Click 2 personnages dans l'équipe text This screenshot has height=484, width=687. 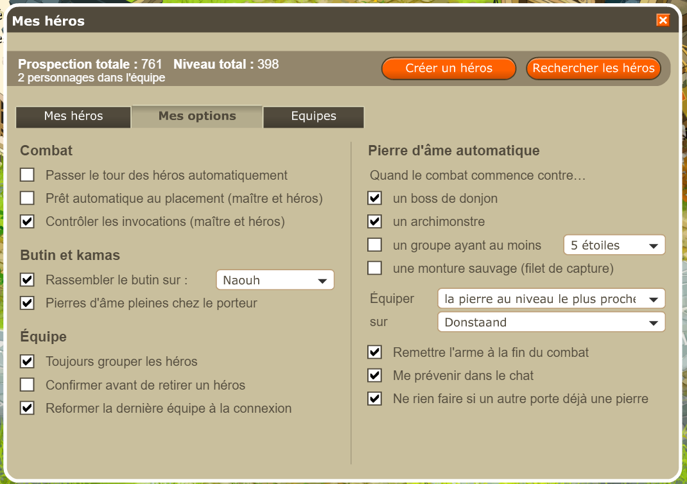point(92,78)
